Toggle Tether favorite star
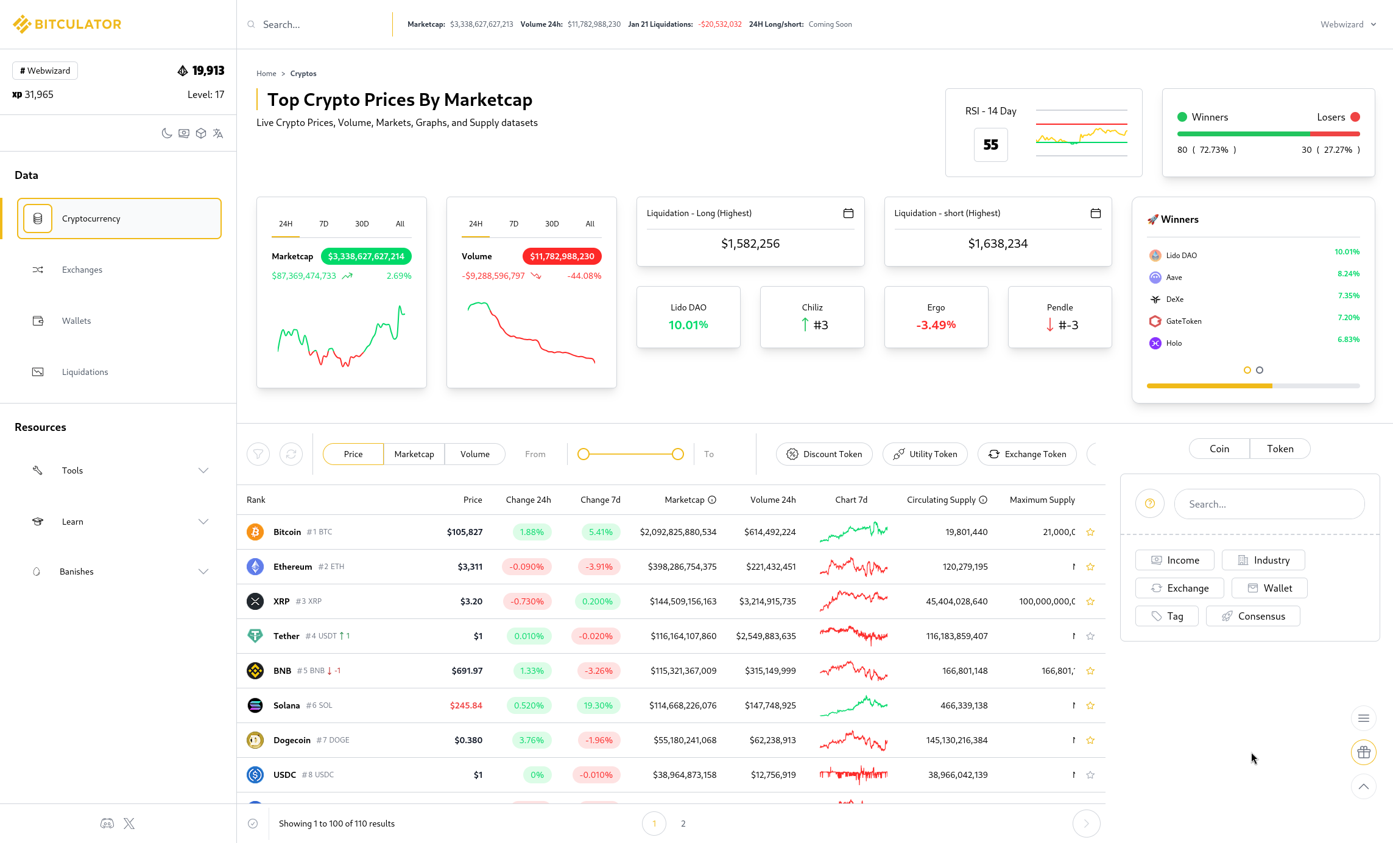The image size is (1393, 843). click(x=1090, y=636)
